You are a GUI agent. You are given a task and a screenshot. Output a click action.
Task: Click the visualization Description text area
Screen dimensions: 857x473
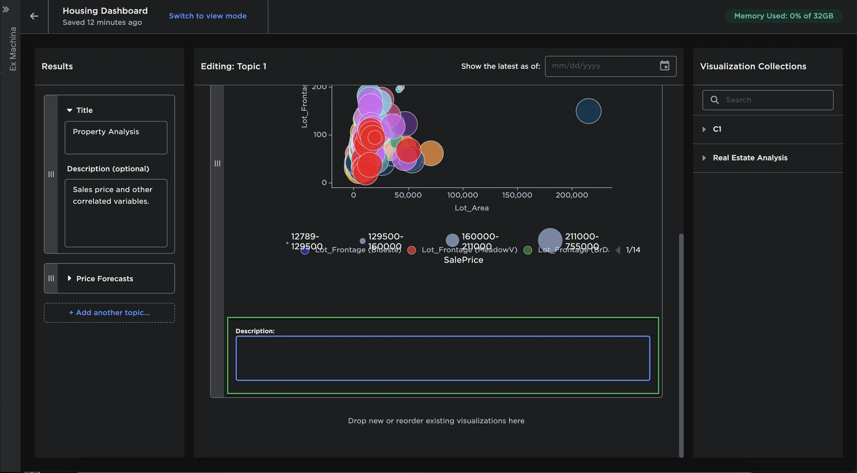(443, 358)
